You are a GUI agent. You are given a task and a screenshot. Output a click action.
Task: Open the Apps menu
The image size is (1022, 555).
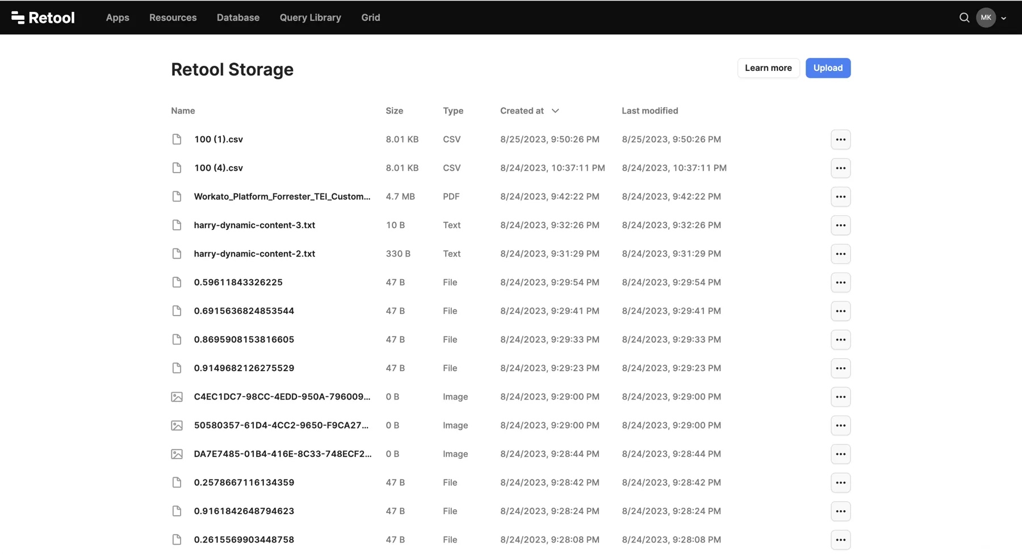pos(118,18)
